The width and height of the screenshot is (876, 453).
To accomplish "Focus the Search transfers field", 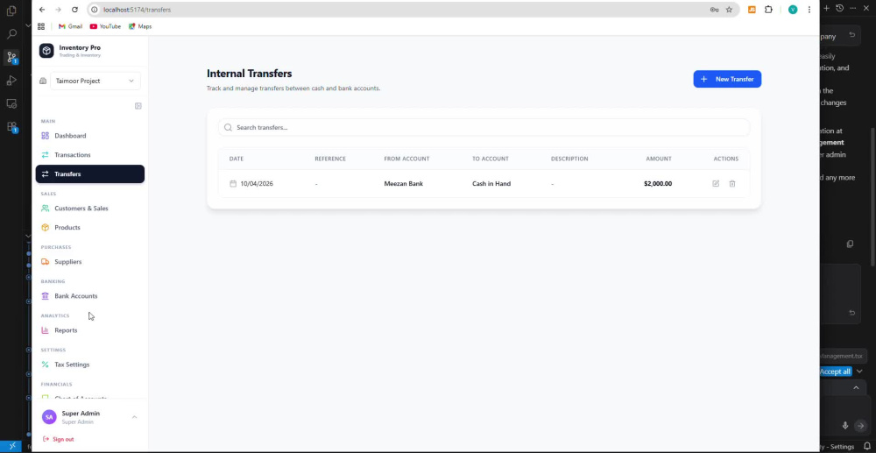I will [484, 127].
